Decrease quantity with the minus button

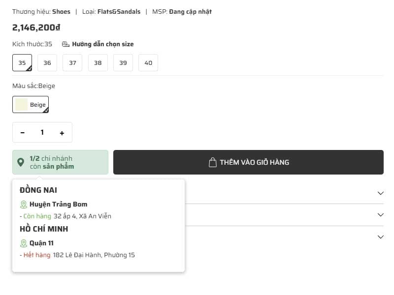[23, 133]
